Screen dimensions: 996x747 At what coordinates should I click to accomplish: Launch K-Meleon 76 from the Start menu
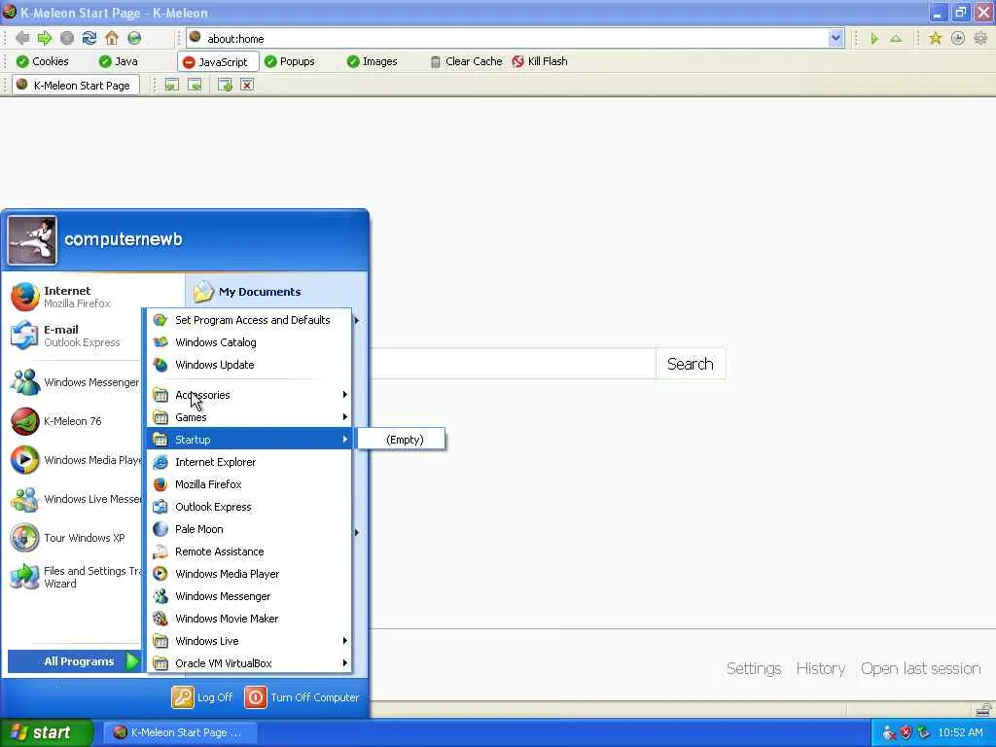75,421
